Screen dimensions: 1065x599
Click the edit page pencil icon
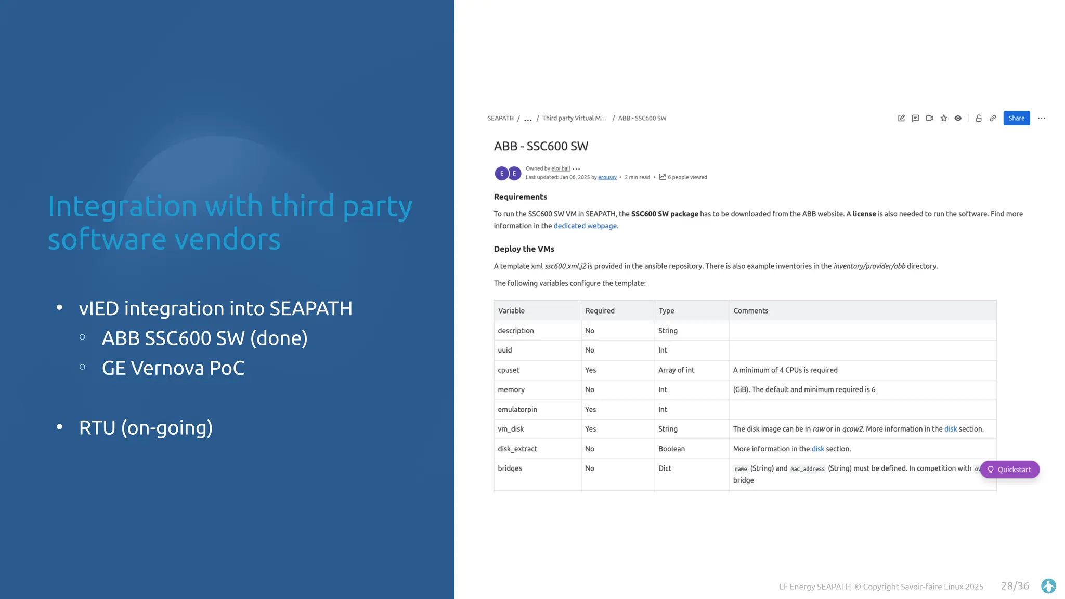click(x=901, y=118)
